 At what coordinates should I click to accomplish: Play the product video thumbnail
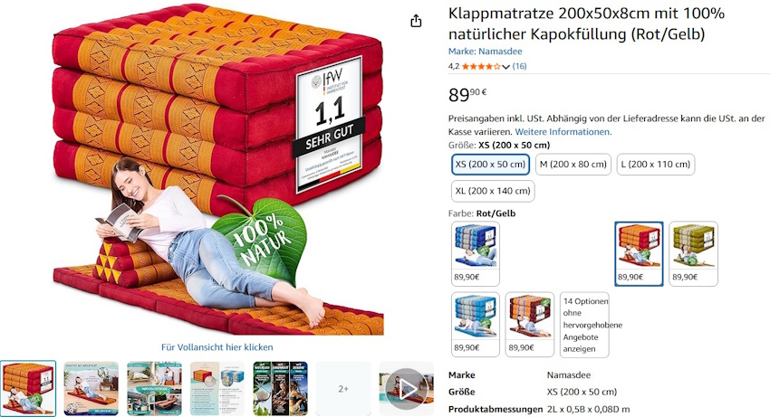coord(406,389)
